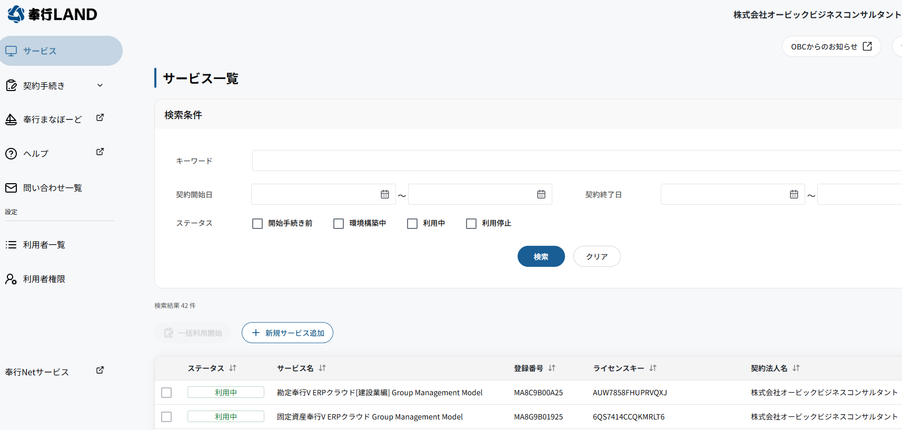
Task: Click license key 6QS7414CCQKMRLT6
Action: tap(629, 417)
